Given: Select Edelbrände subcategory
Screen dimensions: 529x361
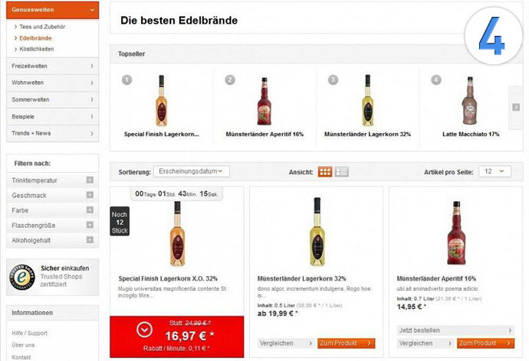Looking at the screenshot, I should click(35, 38).
